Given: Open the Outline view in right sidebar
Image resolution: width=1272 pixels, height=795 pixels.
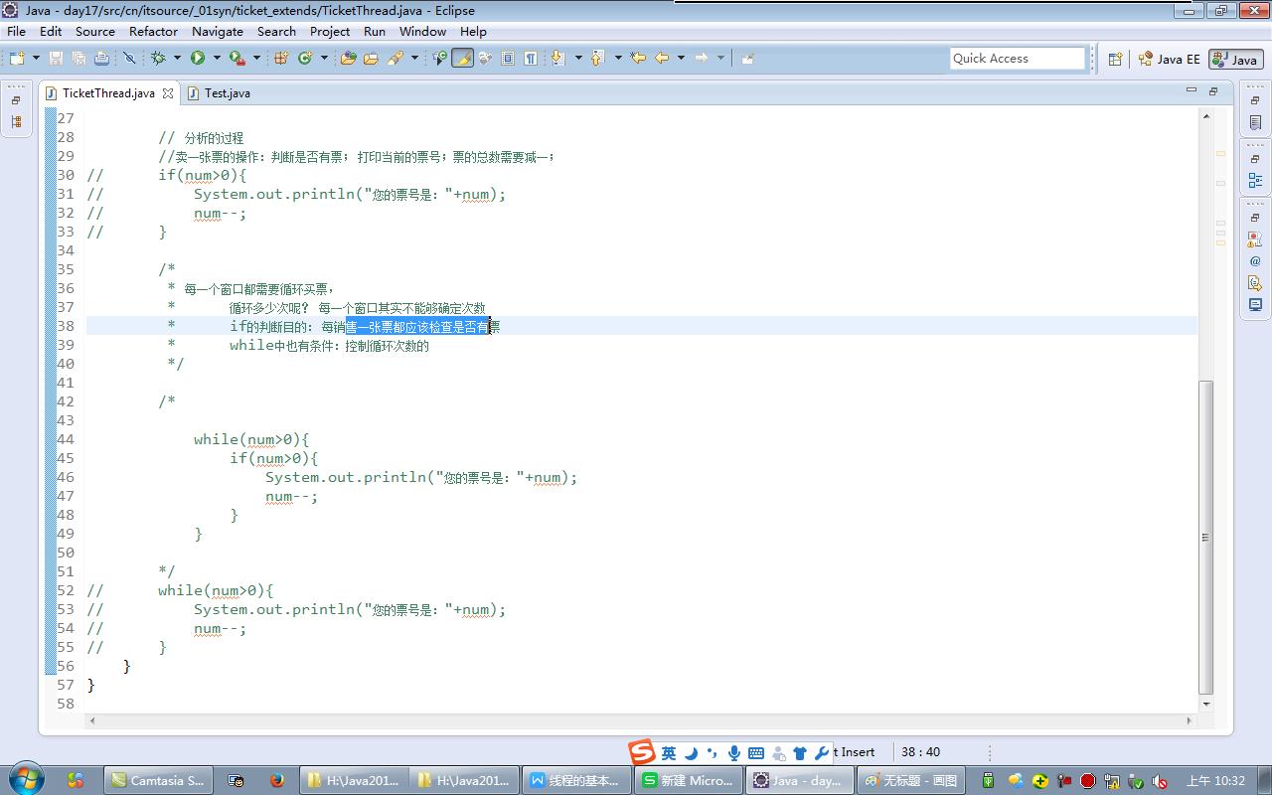Looking at the screenshot, I should pyautogui.click(x=1255, y=181).
